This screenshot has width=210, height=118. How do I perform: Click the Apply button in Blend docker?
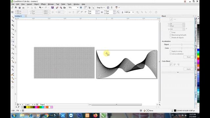(x=189, y=69)
